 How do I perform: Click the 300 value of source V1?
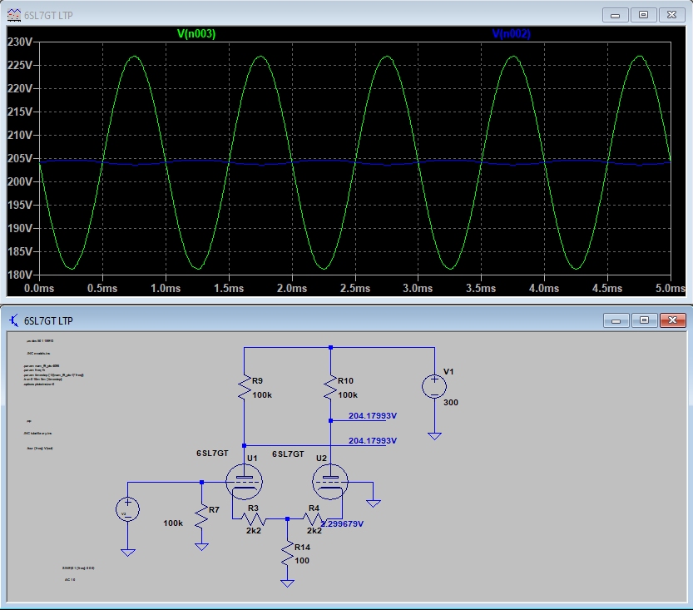point(451,402)
